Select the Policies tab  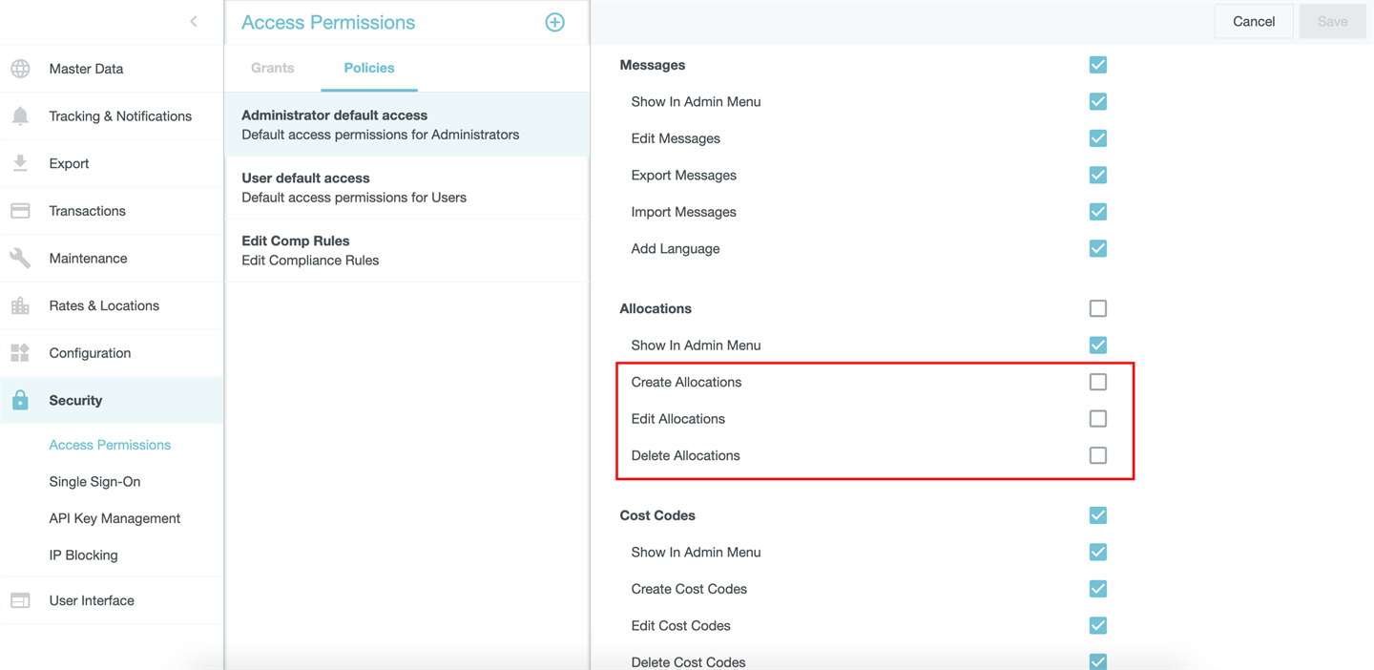(x=369, y=68)
